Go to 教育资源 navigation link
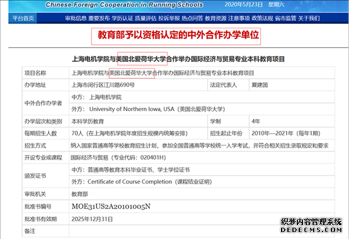The image size is (349, 239). 215,18
